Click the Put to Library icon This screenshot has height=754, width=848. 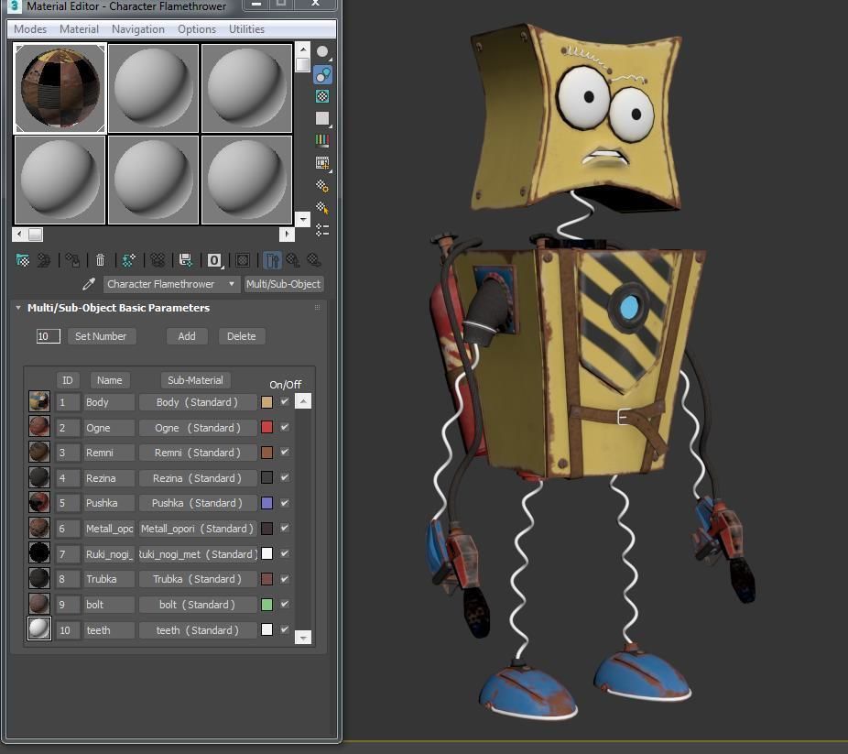tap(186, 261)
